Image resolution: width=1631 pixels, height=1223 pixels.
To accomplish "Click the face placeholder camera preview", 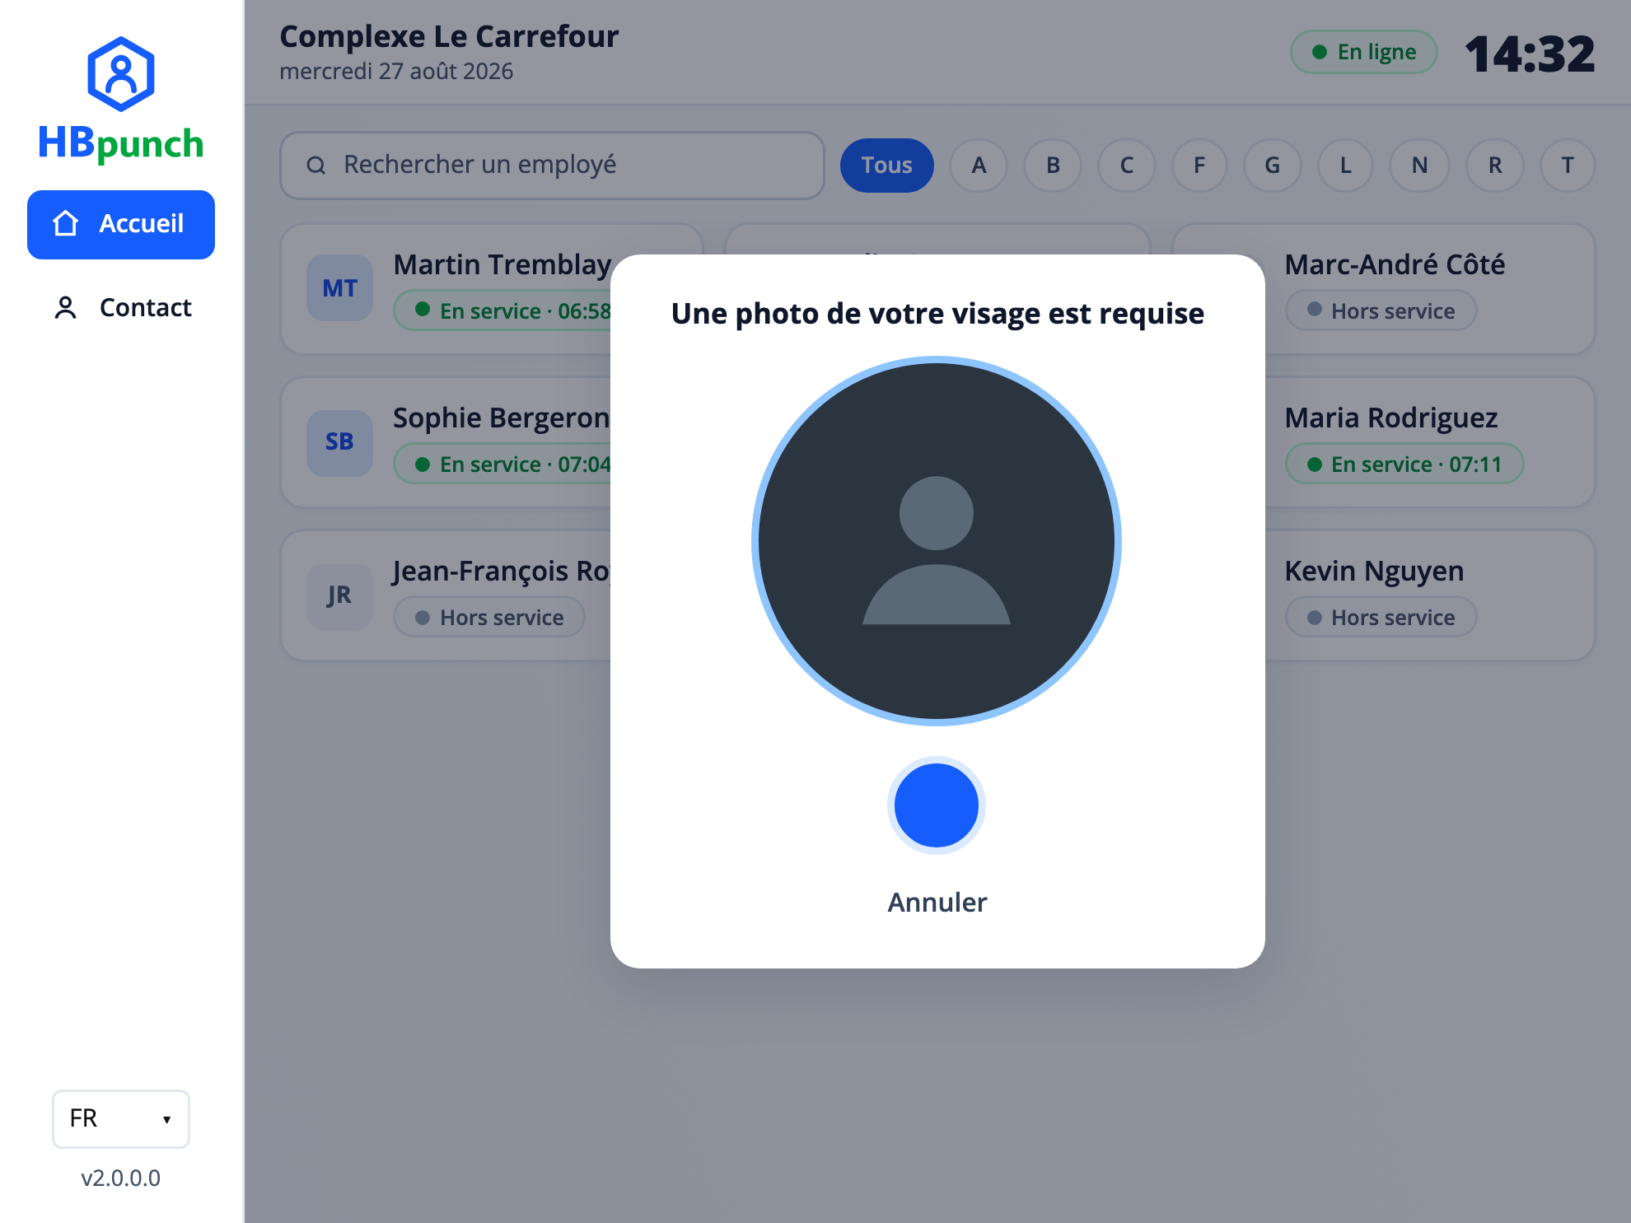I will pos(937,541).
